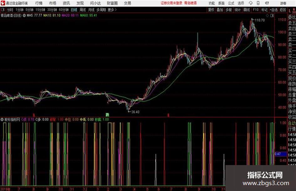Click the 2019年 label on the time axis

(x=5, y=189)
